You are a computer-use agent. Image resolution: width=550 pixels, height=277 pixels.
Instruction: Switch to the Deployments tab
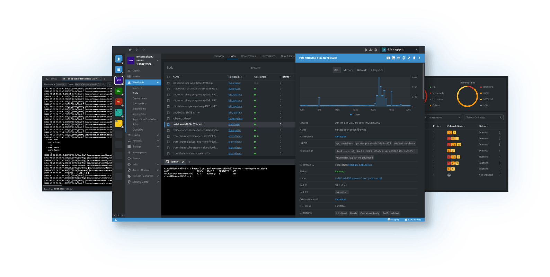pyautogui.click(x=248, y=56)
